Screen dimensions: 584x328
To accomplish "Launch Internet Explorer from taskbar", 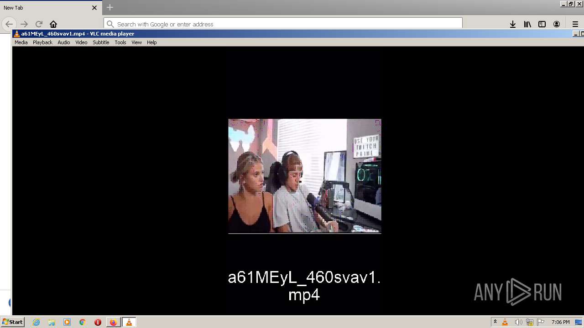I will 36,322.
